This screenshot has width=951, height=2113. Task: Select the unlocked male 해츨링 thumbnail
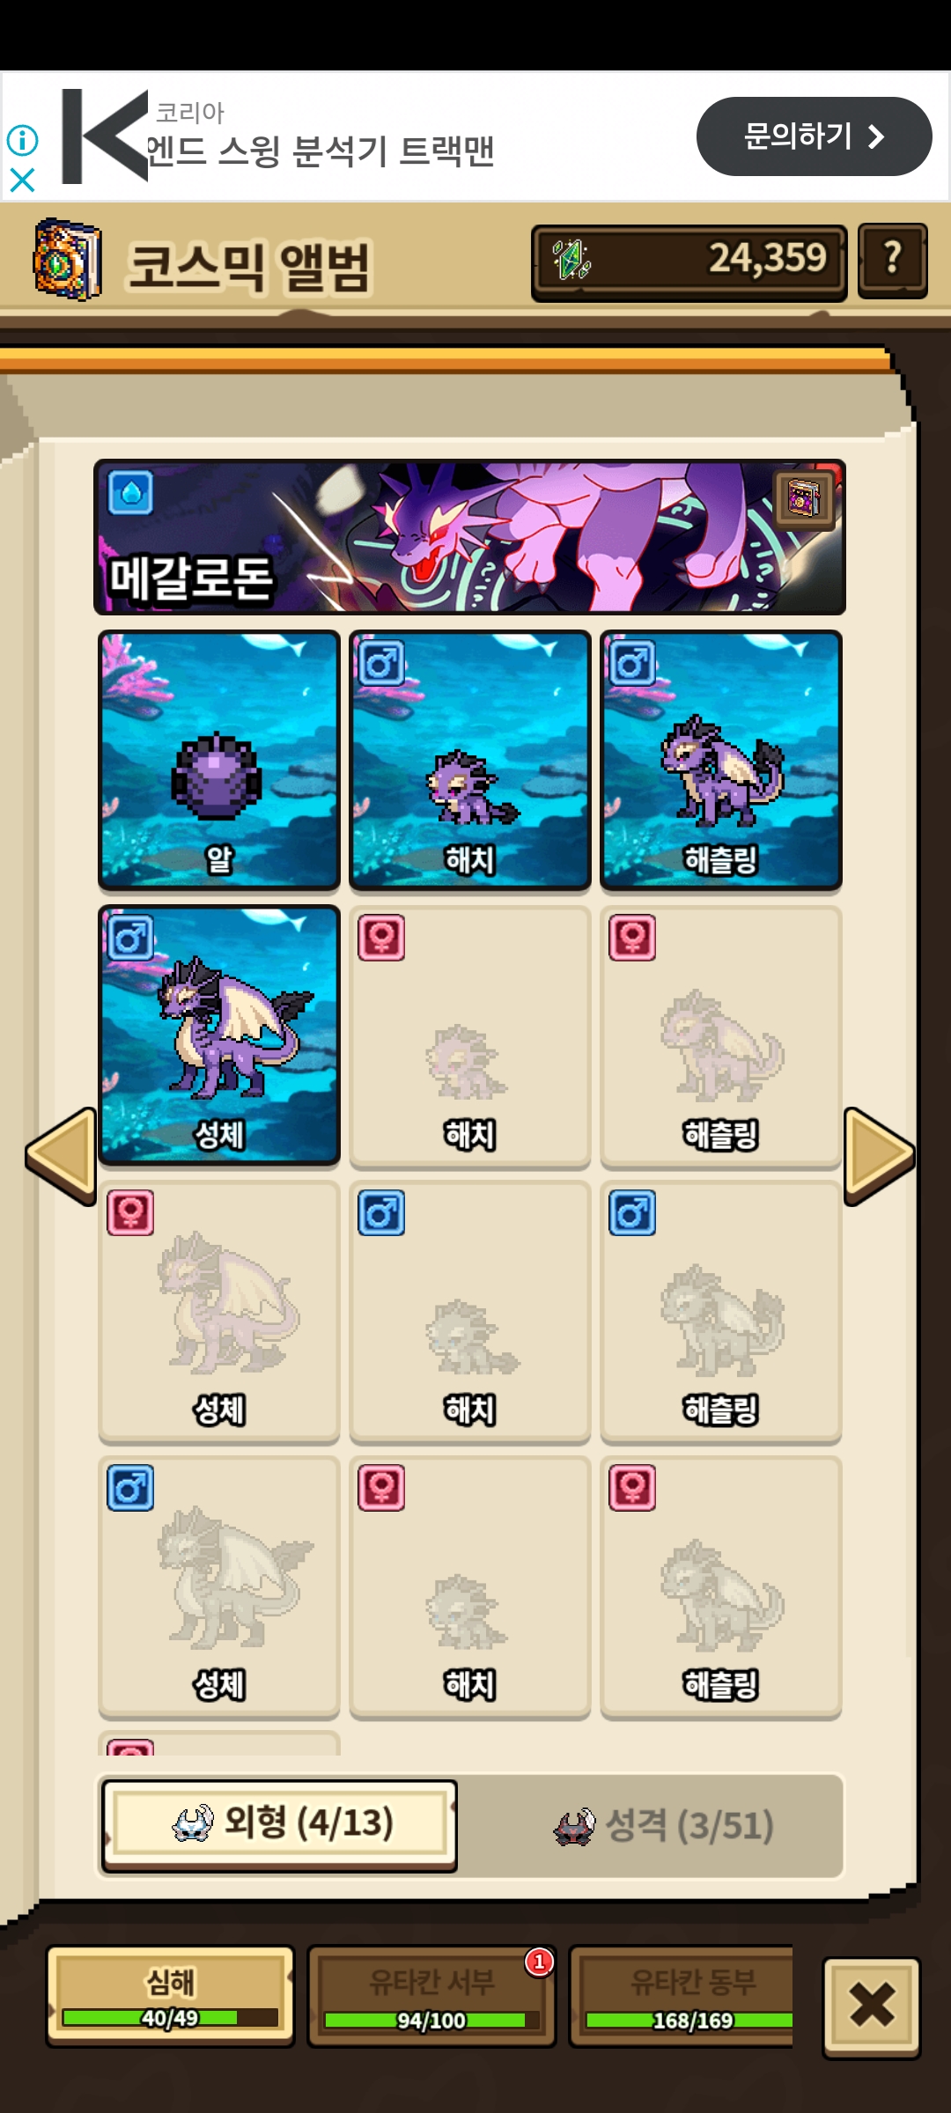[721, 760]
